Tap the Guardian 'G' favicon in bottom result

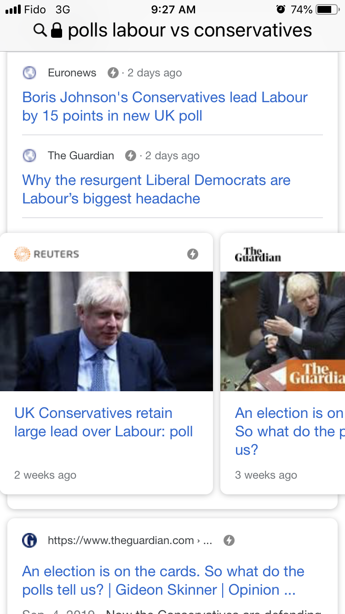click(29, 540)
